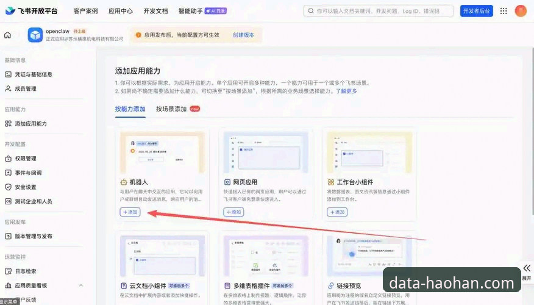Click the 网页应用 preview thumbnail
534x305 pixels.
tap(266, 152)
